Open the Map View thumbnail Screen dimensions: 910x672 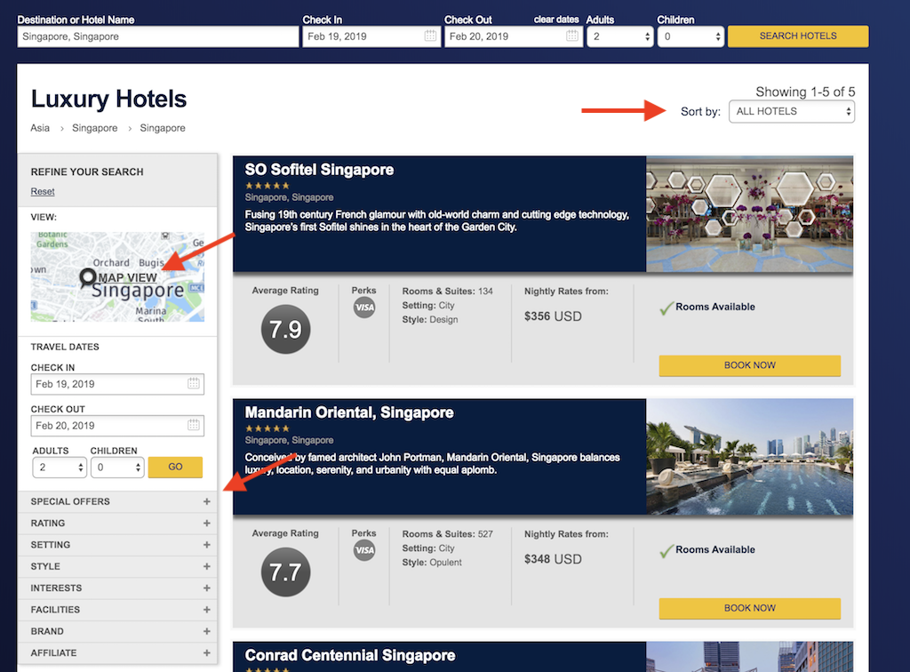click(x=117, y=276)
